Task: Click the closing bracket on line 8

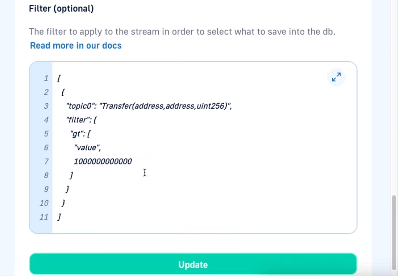Action: tap(72, 175)
